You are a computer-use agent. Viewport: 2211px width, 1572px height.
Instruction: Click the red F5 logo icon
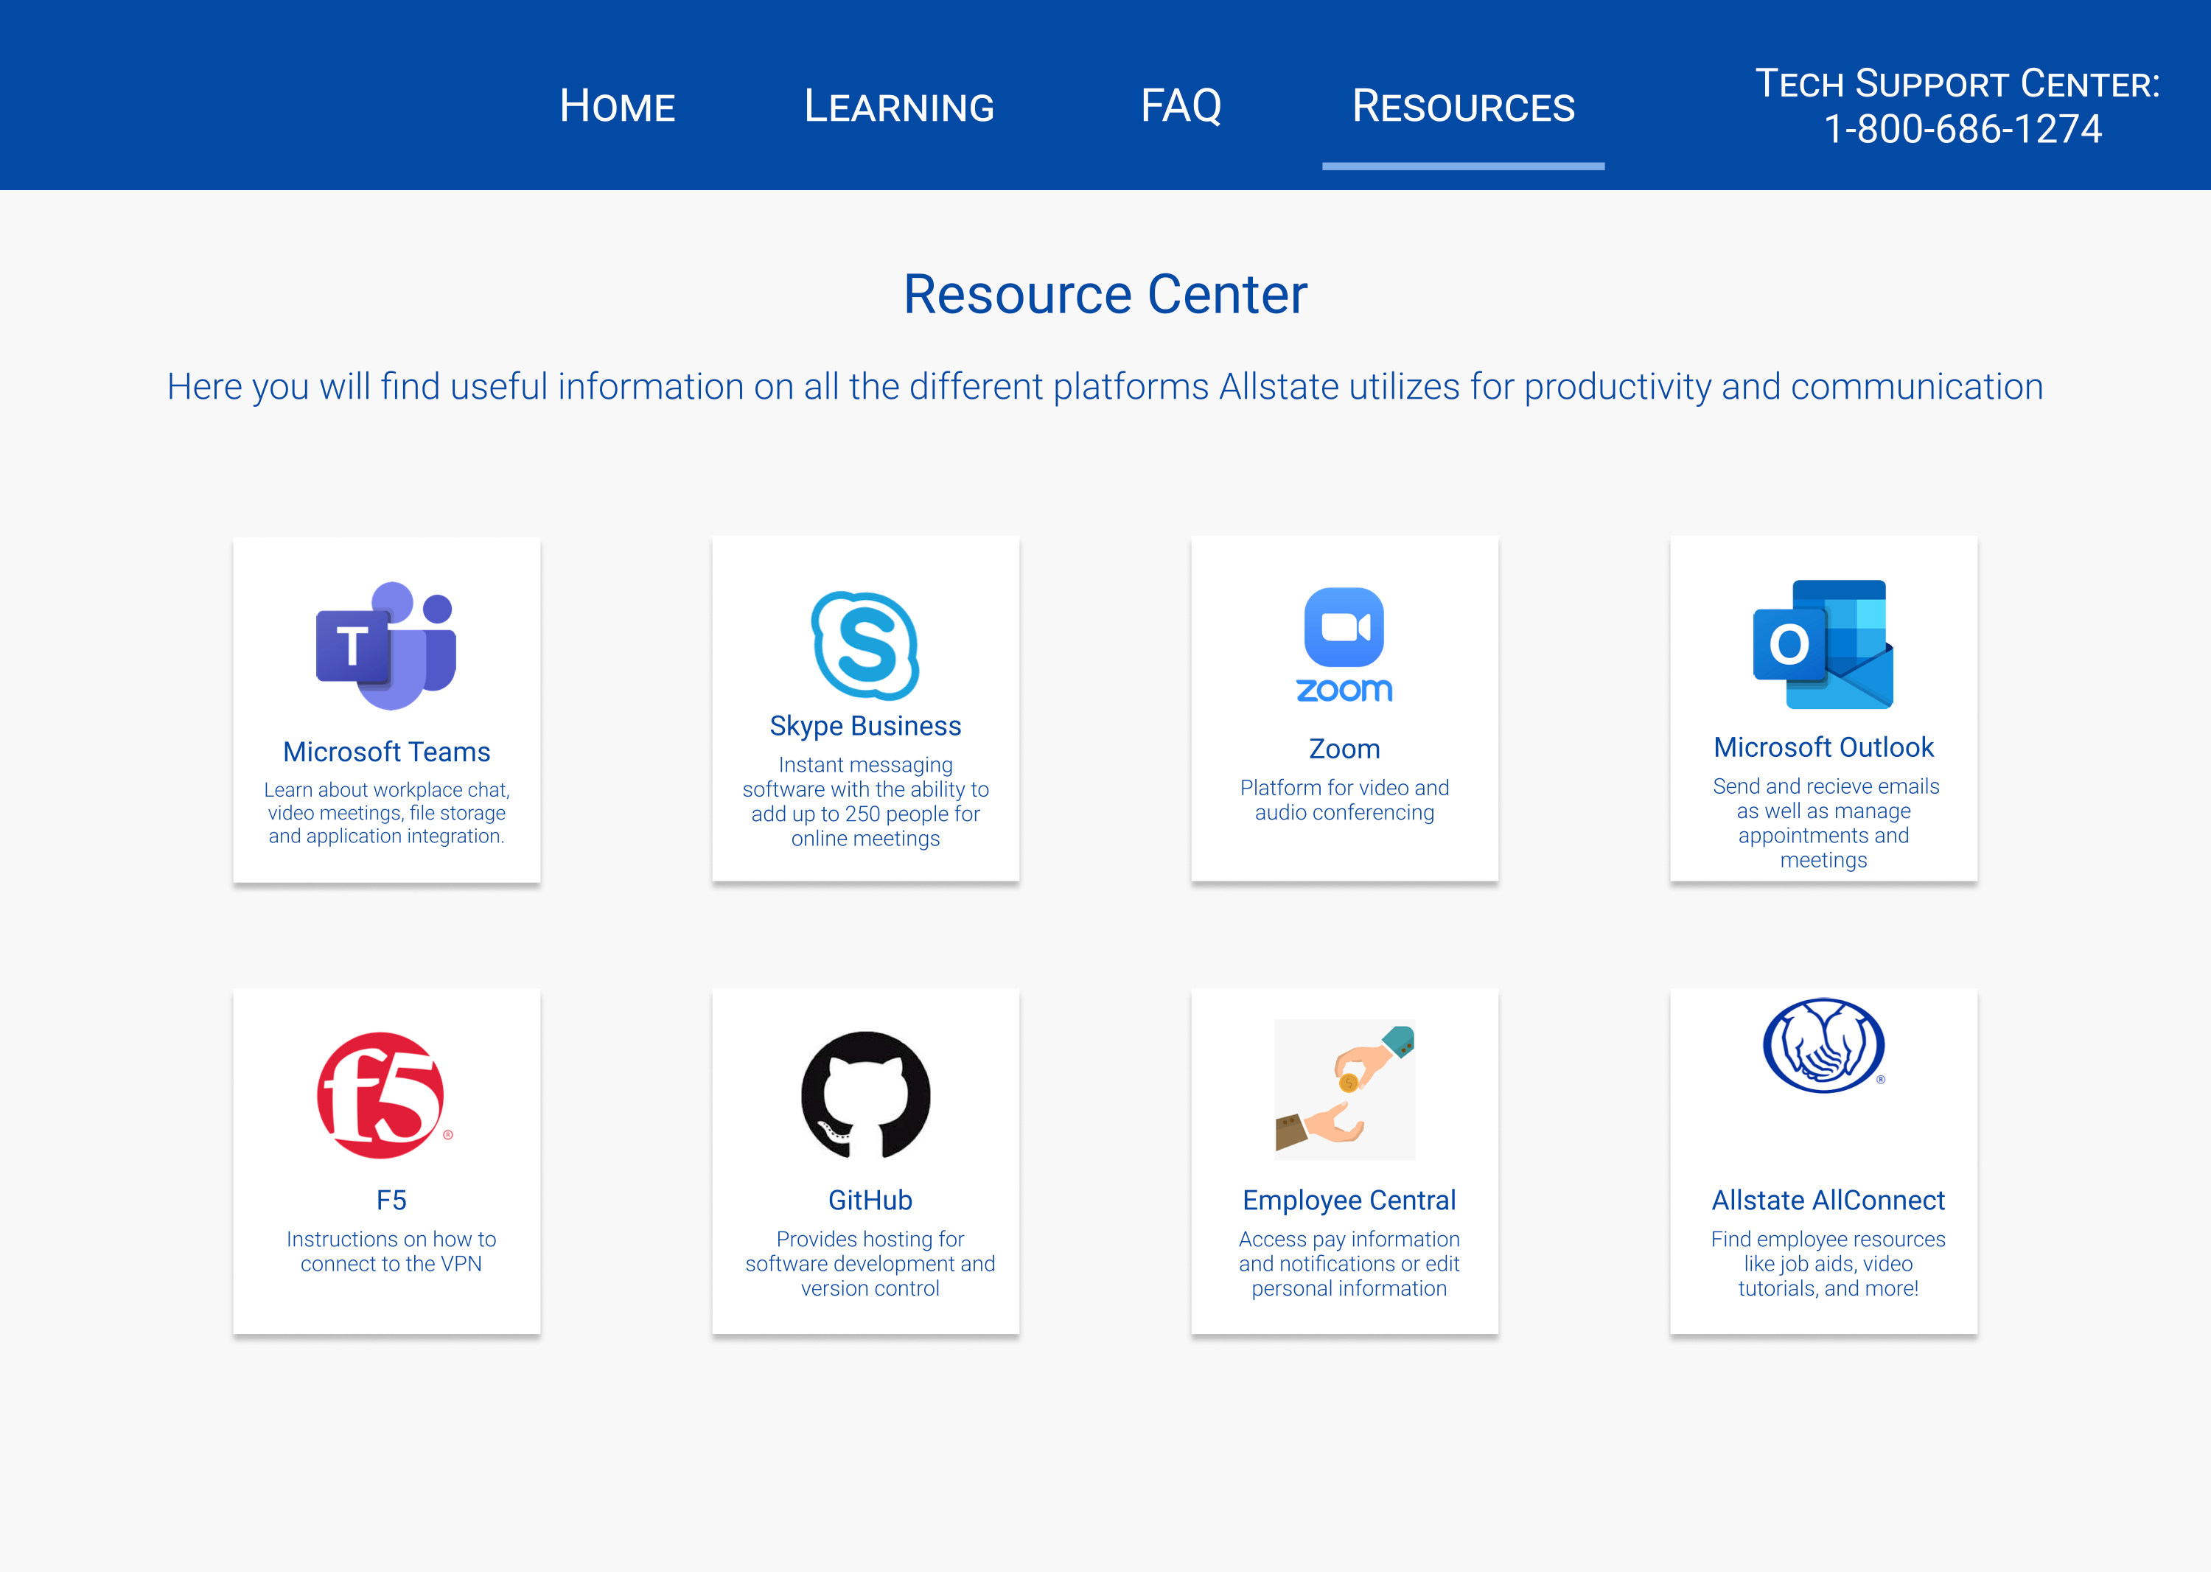coord(382,1096)
